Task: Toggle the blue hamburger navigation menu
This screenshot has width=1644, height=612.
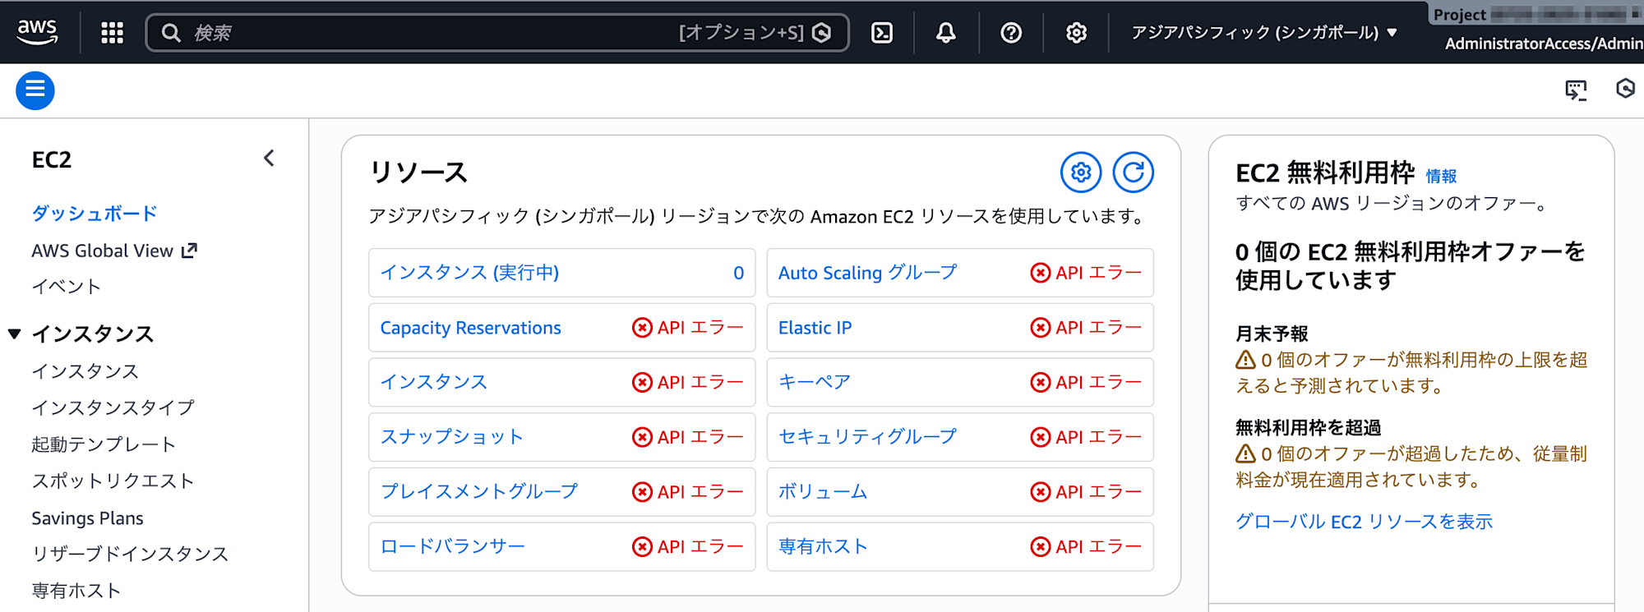Action: (x=35, y=90)
